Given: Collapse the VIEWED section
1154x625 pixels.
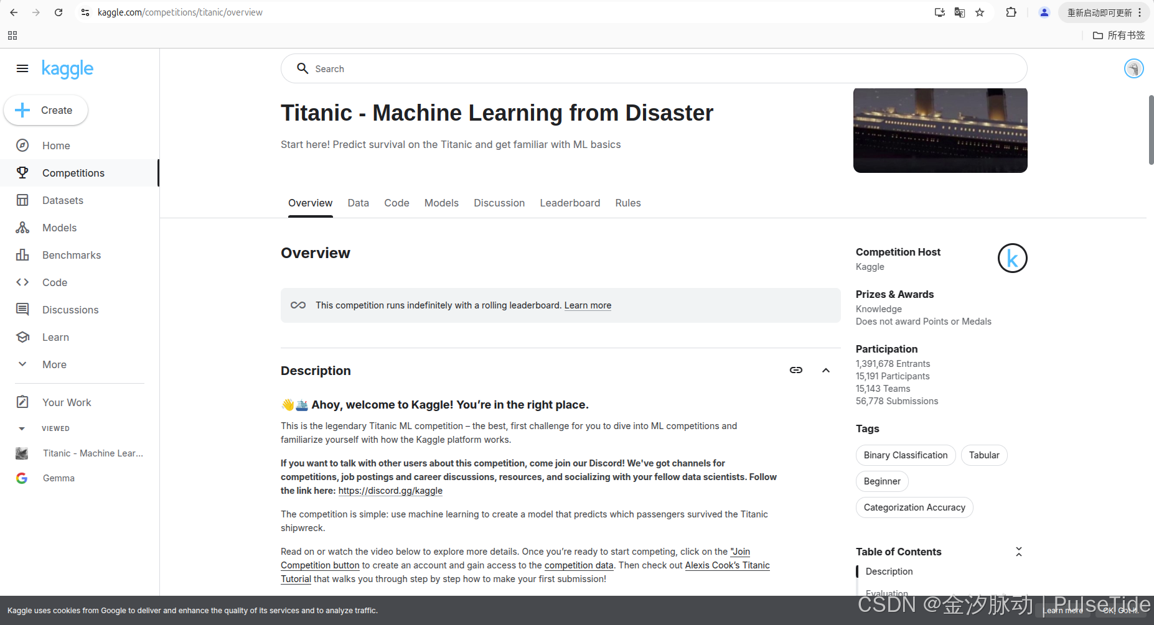Looking at the screenshot, I should coord(22,428).
